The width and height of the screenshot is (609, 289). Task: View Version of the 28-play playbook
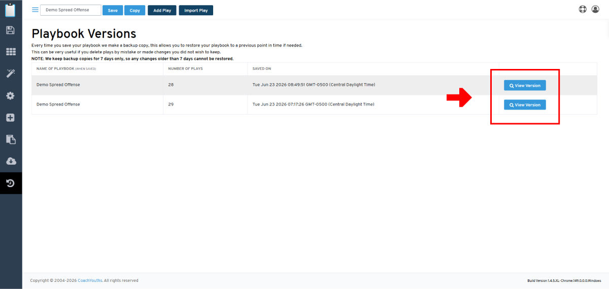tap(525, 85)
